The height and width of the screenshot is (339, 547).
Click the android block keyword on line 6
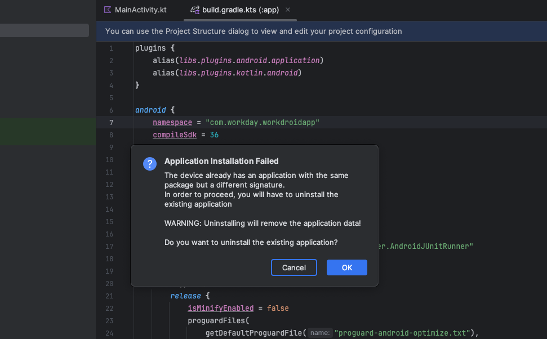pyautogui.click(x=150, y=110)
